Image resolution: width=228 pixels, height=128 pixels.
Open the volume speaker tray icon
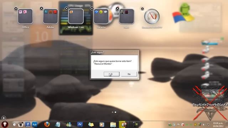(204, 125)
